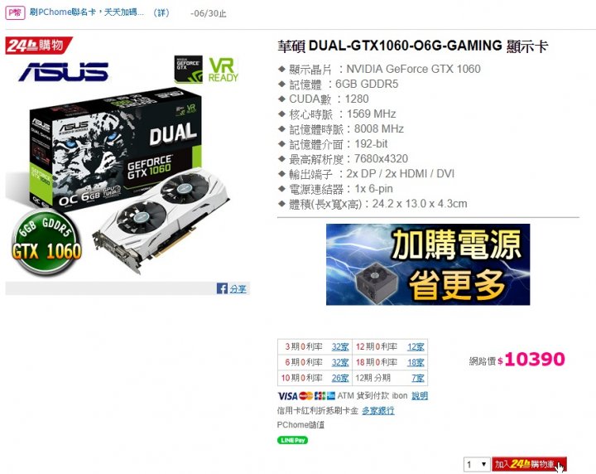This screenshot has height=474, width=596.
Task: Click the 24h shopping badge icon
Action: pos(39,46)
